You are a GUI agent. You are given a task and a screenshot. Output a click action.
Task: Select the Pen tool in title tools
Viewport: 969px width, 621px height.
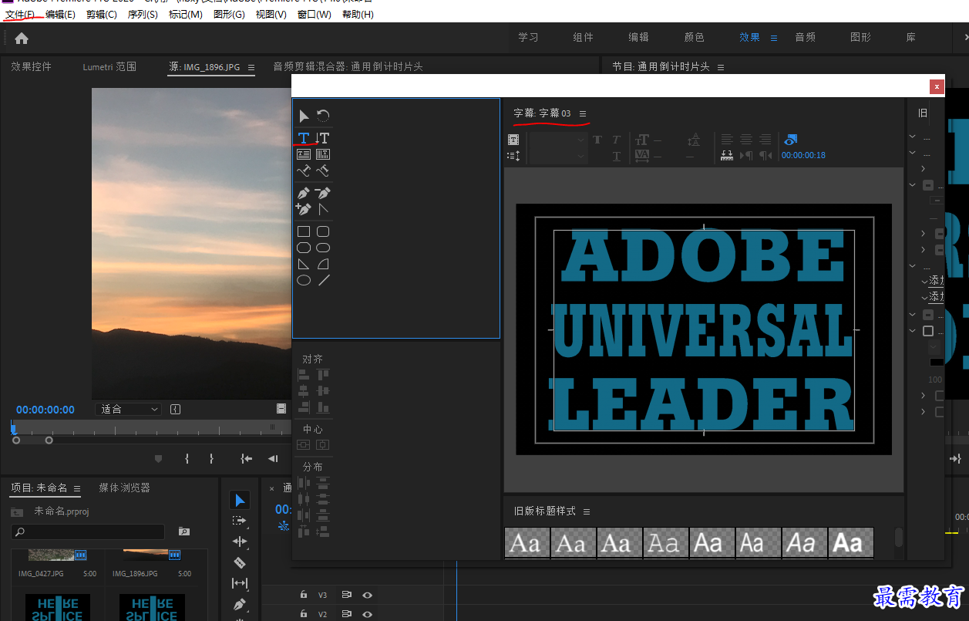click(304, 193)
